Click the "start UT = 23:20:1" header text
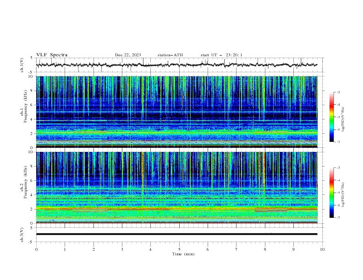The width and height of the screenshot is (363, 280). click(221, 55)
